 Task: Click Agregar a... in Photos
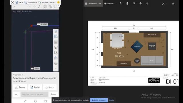tap(110, 3)
